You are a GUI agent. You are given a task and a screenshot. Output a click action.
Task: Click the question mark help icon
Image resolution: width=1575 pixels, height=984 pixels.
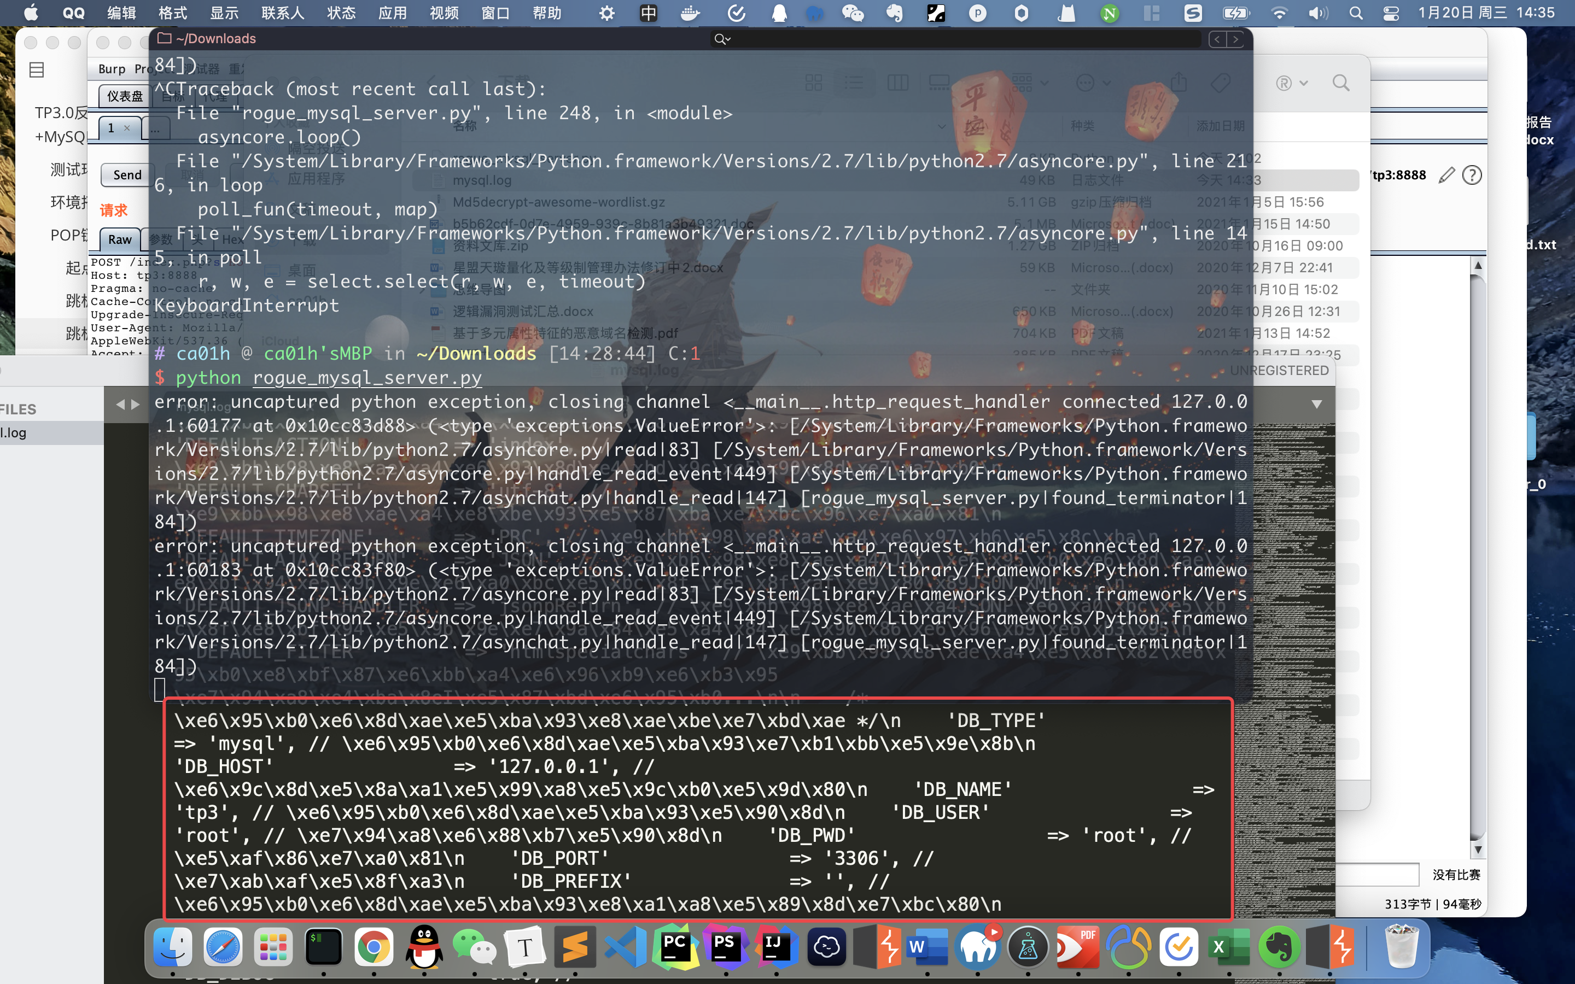[1472, 174]
